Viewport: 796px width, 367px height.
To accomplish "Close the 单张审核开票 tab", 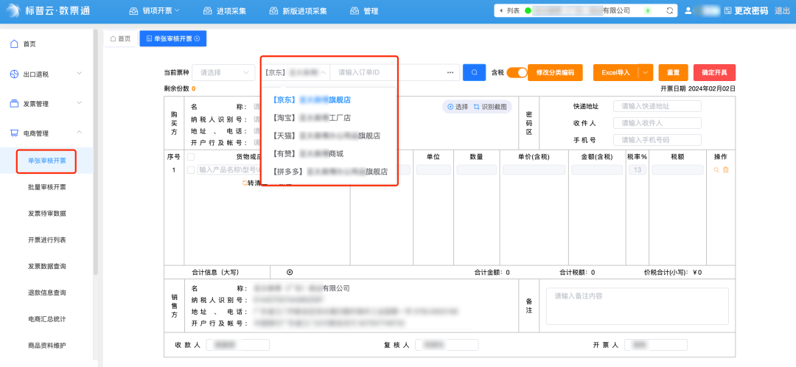I will pos(197,38).
